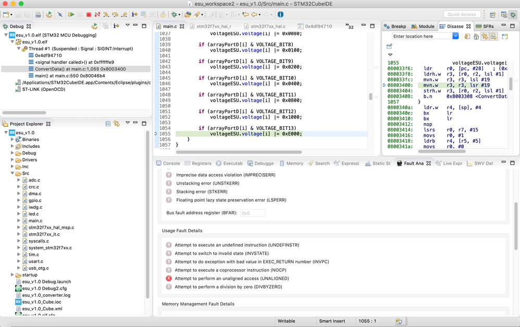
Task: Click Collapse All in Project Explorer
Action: (108, 124)
